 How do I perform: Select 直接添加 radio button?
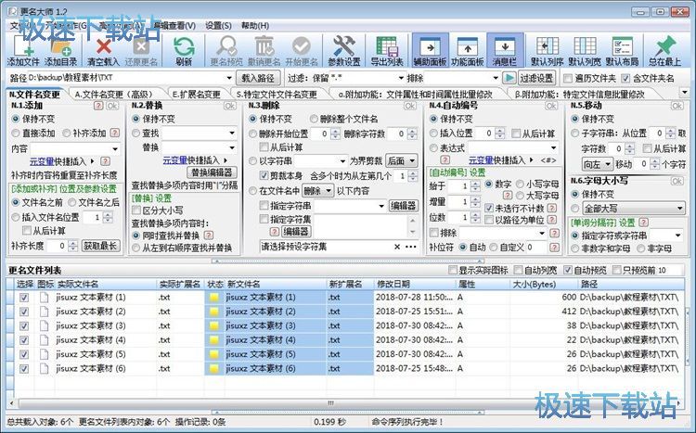[x=16, y=134]
